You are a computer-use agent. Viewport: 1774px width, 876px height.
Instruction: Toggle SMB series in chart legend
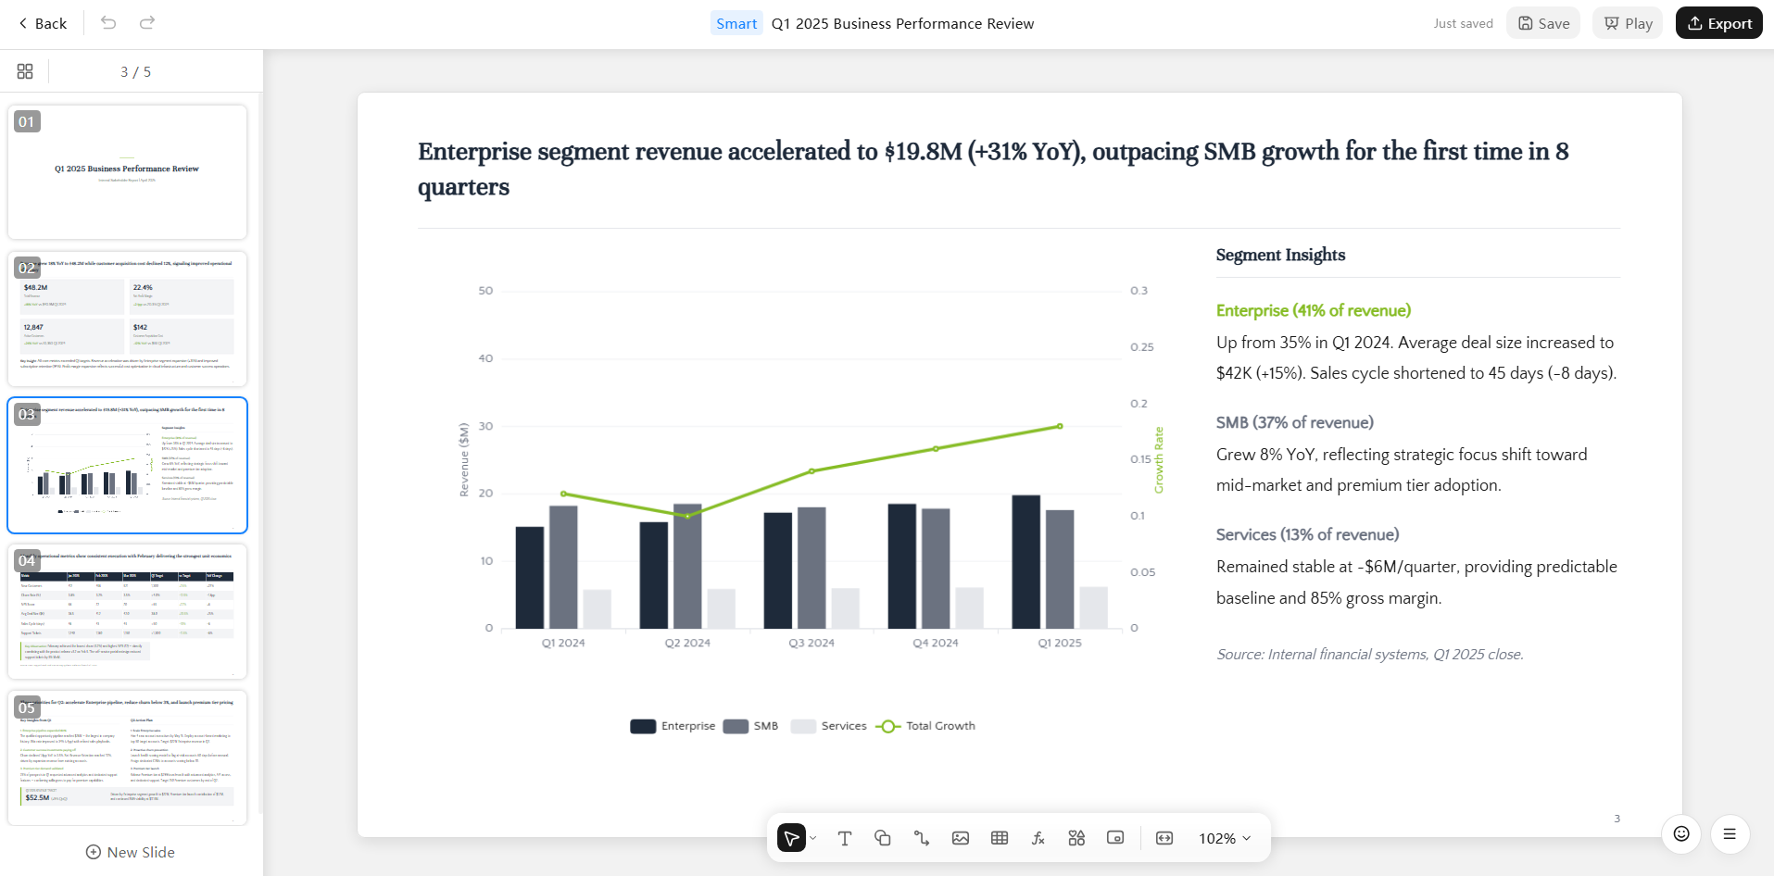(x=751, y=726)
